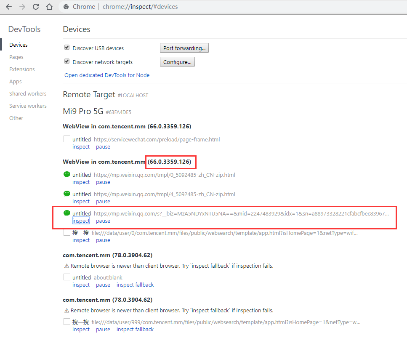The image size is (407, 346).
Task: Click inspect fallback for about:blank
Action: (135, 285)
